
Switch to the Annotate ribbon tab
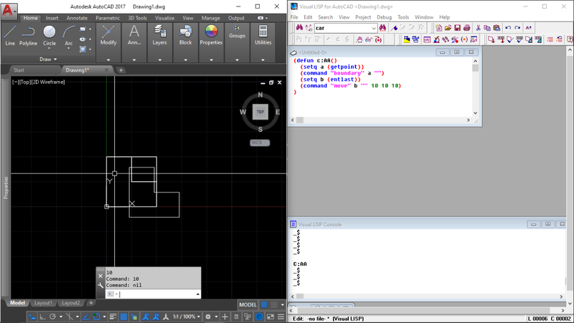click(77, 18)
